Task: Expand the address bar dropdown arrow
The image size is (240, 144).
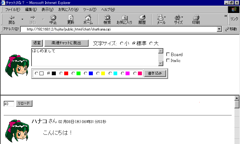Action: (219, 29)
